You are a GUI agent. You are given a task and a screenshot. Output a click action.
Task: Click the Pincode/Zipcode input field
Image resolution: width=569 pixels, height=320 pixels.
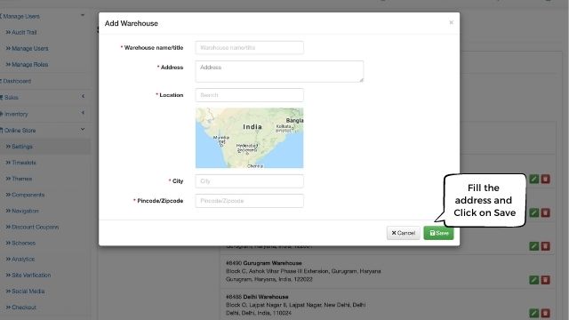tap(249, 201)
